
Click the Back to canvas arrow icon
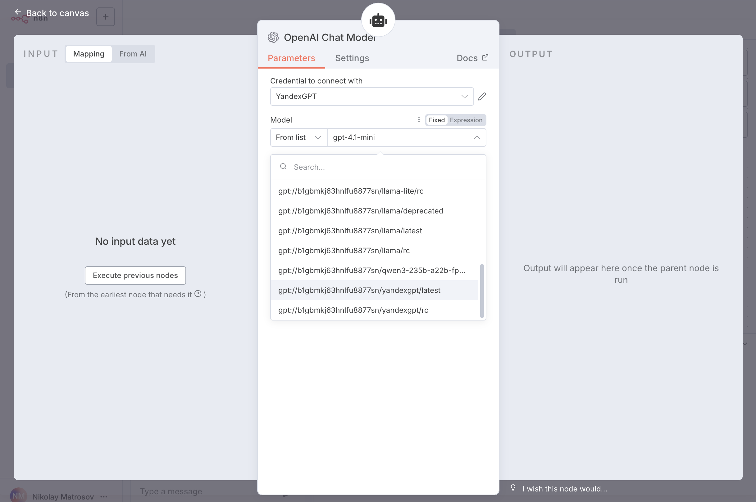tap(18, 12)
